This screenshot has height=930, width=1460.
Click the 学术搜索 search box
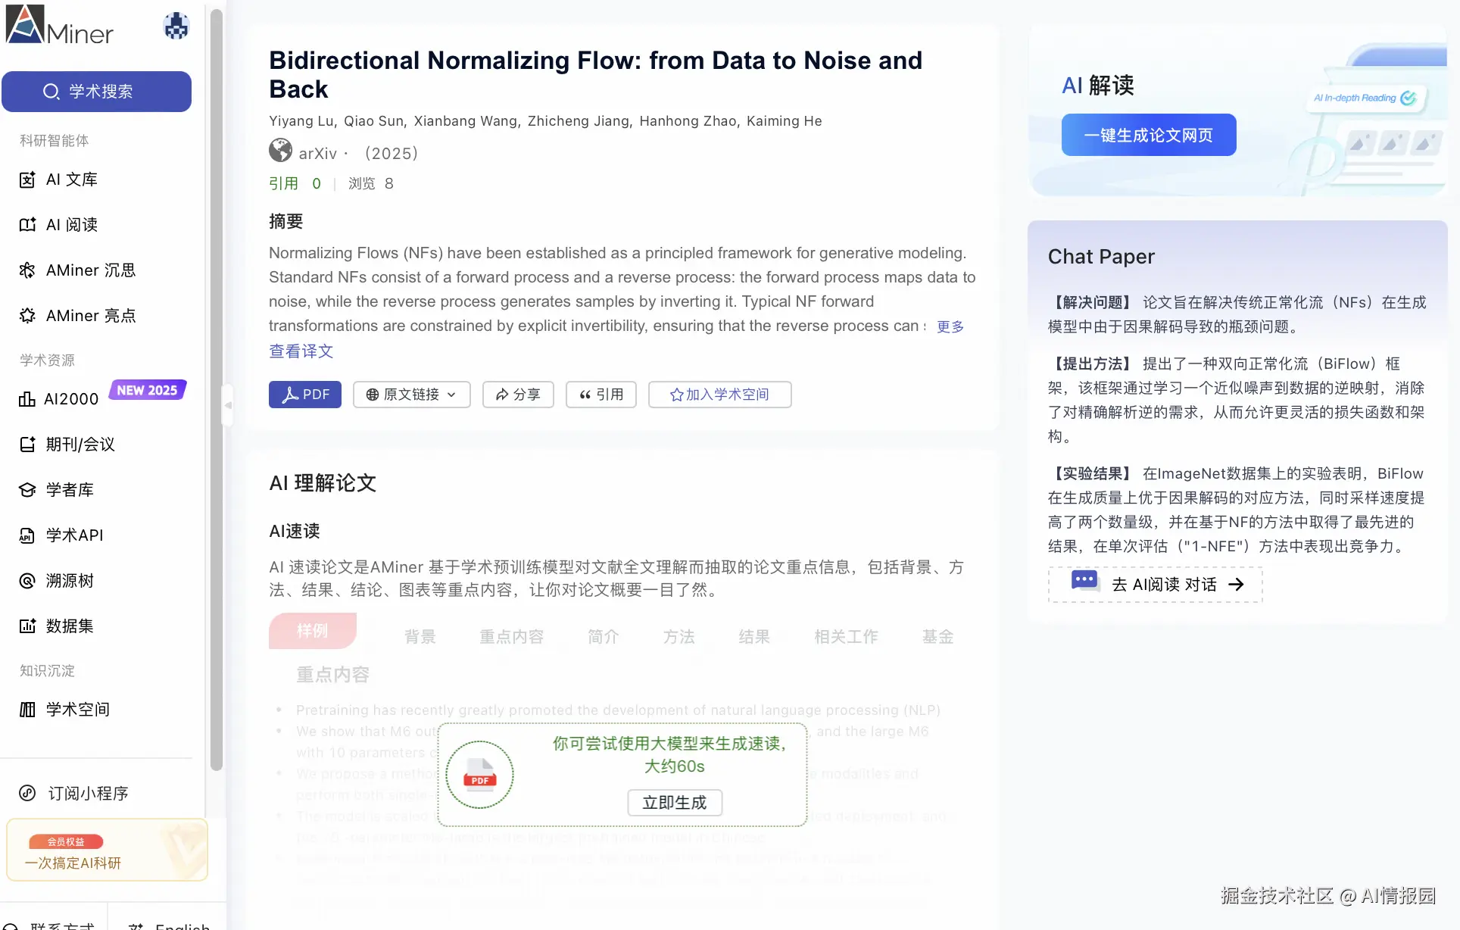97,92
